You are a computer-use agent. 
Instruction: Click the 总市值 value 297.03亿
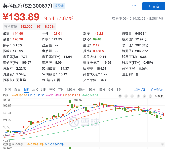pos(142,45)
